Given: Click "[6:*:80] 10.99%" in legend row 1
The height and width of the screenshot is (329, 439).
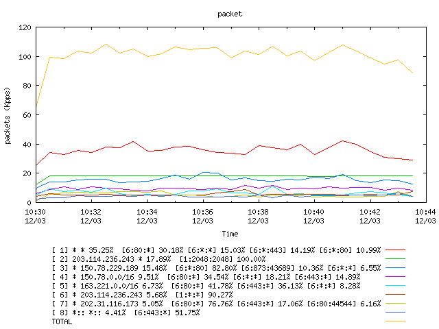Looking at the screenshot, I should (x=351, y=249).
